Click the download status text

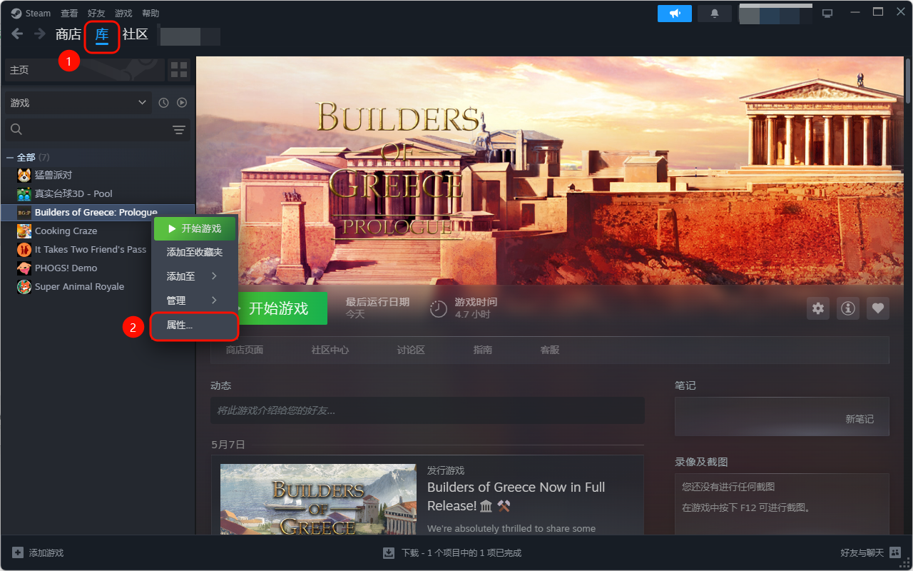coord(461,552)
